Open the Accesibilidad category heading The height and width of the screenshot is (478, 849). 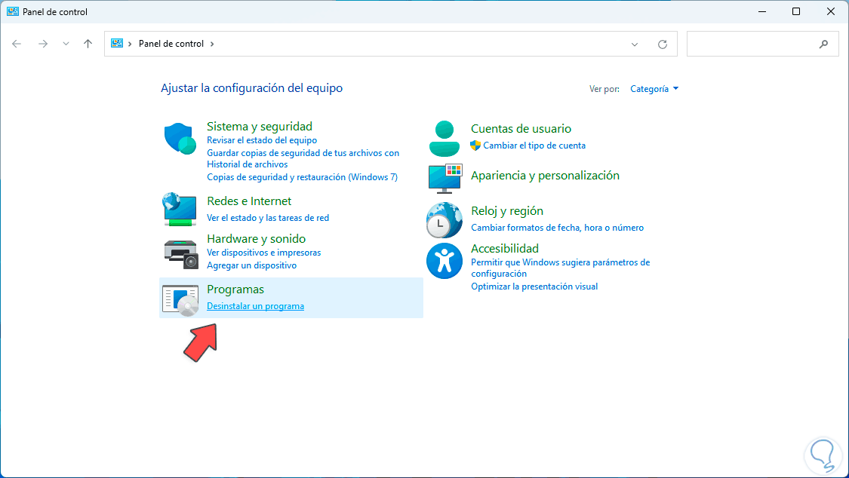pyautogui.click(x=505, y=249)
